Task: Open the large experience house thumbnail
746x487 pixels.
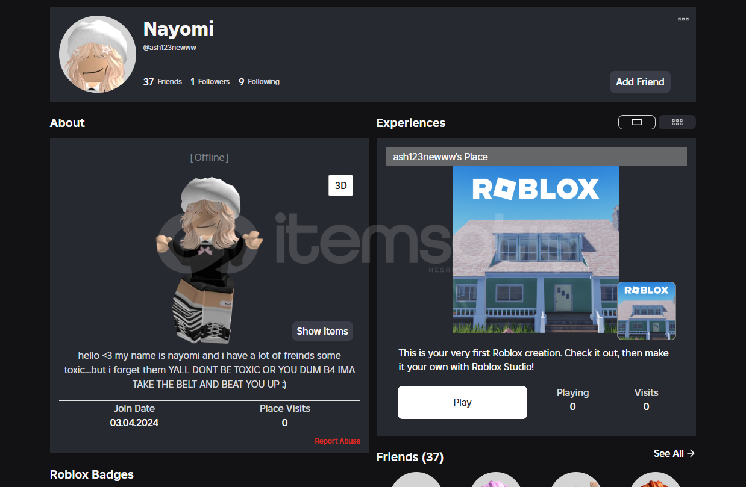Action: pyautogui.click(x=536, y=249)
